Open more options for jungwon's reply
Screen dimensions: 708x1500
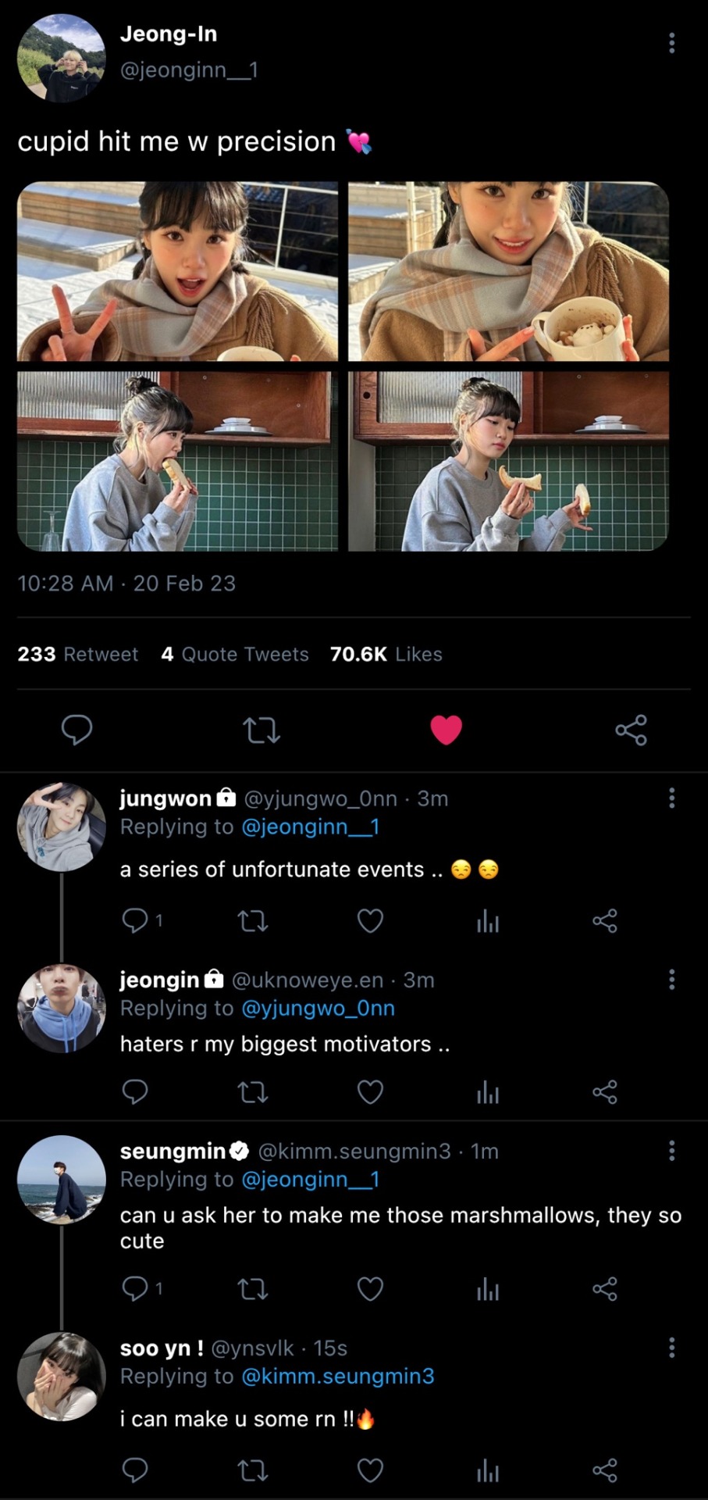point(671,798)
